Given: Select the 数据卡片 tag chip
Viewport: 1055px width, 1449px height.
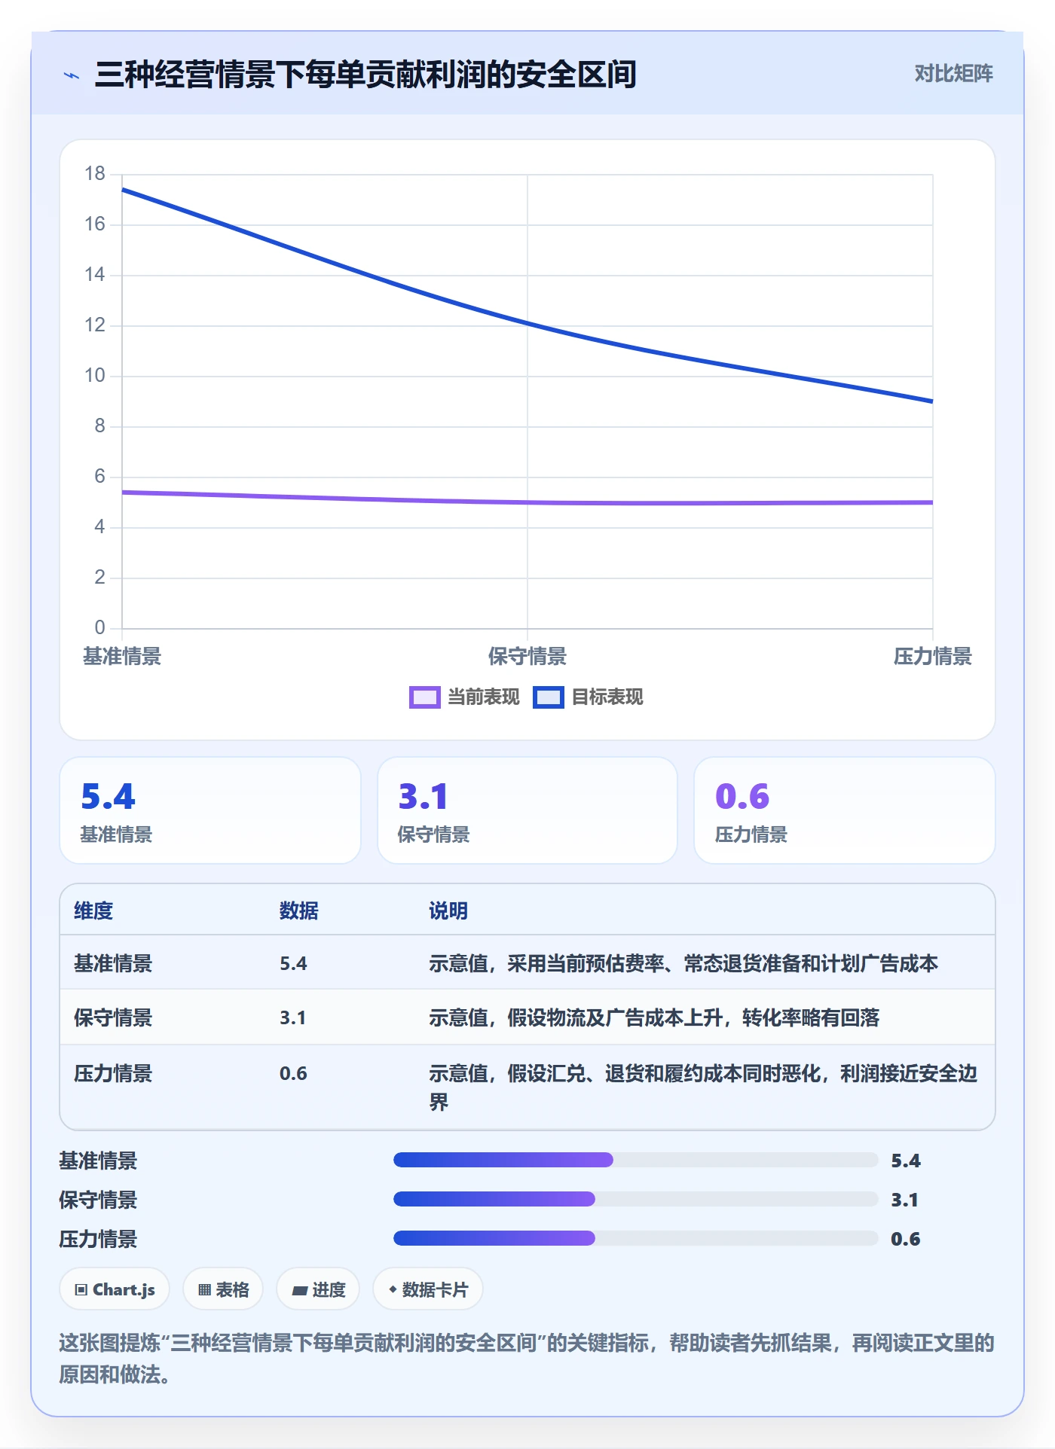Looking at the screenshot, I should point(428,1289).
